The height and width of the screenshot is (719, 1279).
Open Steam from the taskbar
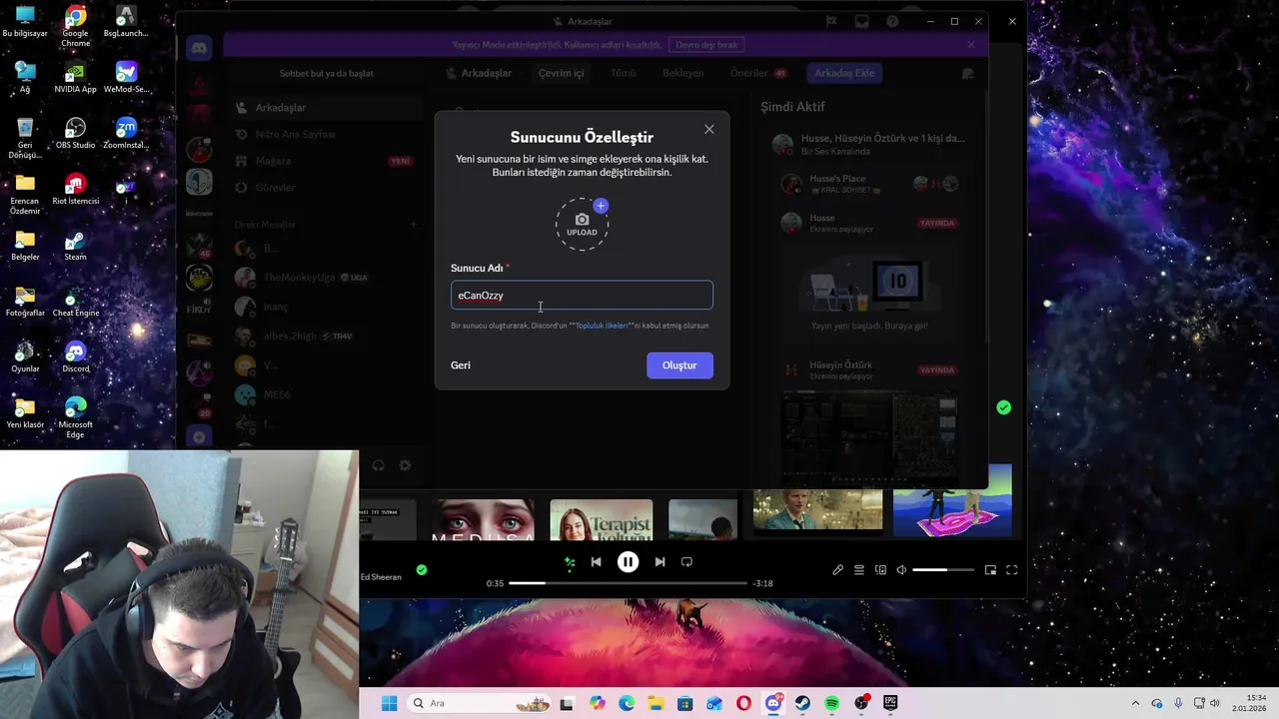[802, 703]
